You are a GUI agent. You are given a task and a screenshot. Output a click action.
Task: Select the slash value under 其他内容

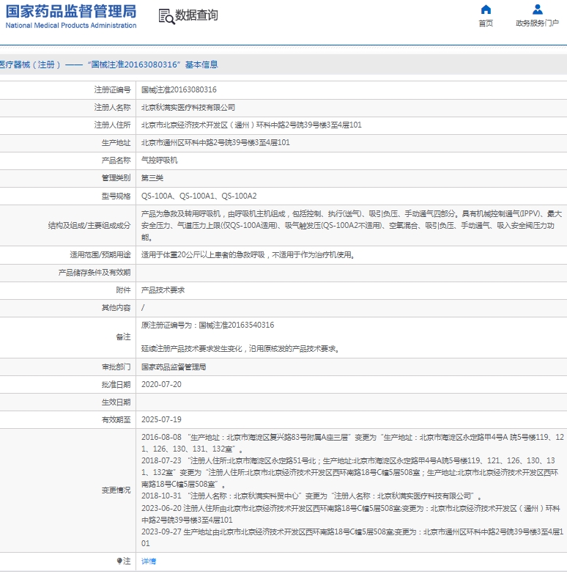coord(143,307)
